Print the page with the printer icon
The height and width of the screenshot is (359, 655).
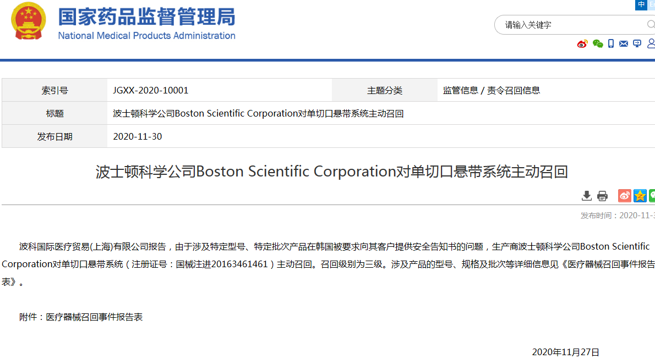point(602,196)
